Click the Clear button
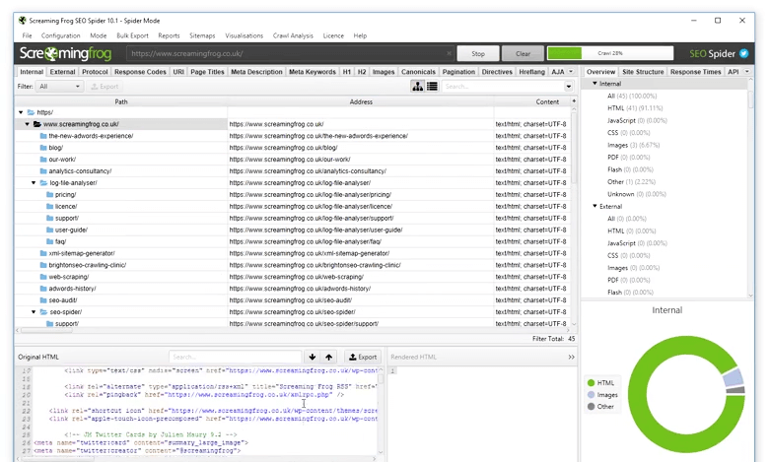 coord(523,53)
